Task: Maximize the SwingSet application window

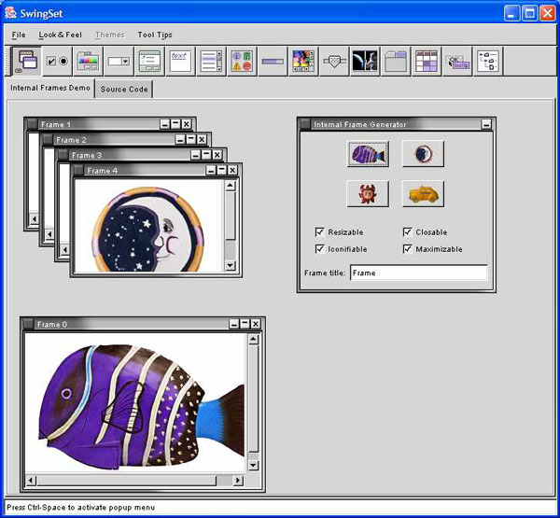Action: (529, 14)
